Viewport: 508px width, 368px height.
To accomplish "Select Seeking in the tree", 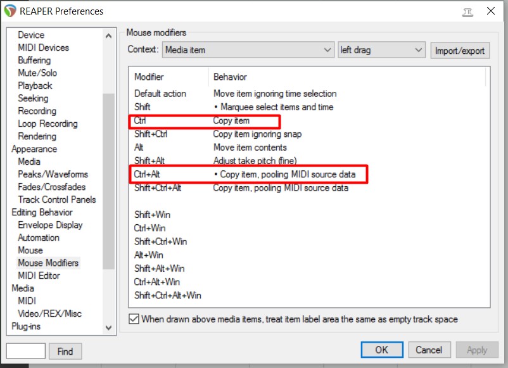I will (33, 98).
